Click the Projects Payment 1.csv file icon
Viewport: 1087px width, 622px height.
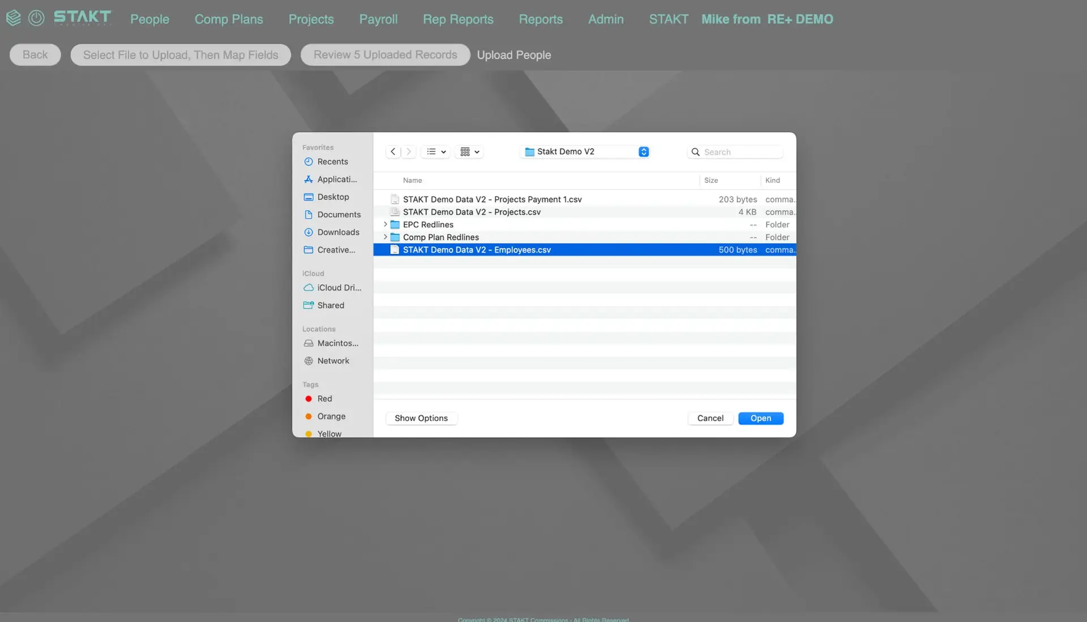395,199
